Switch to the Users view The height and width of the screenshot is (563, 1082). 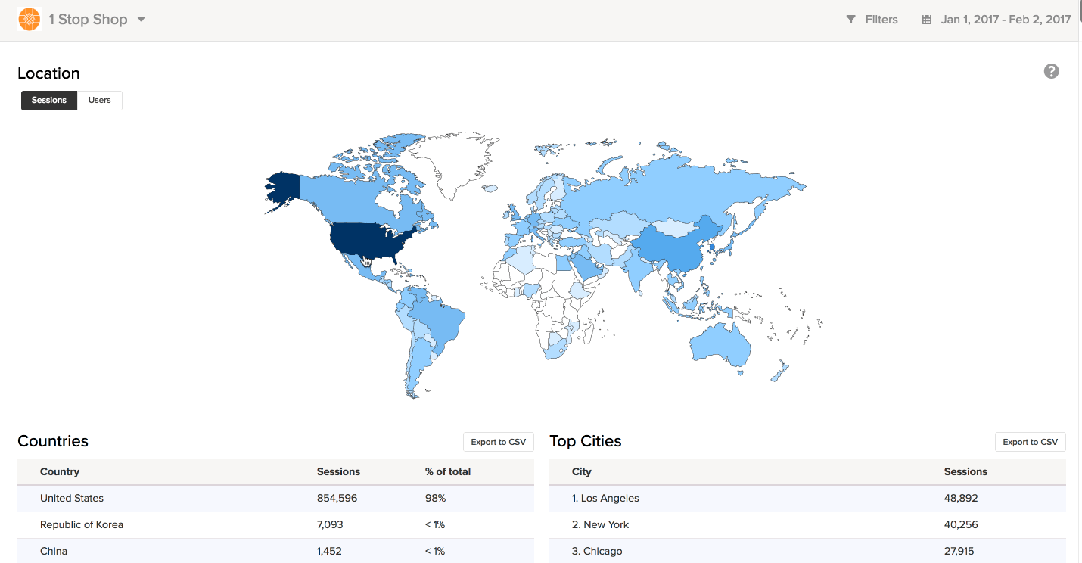99,101
